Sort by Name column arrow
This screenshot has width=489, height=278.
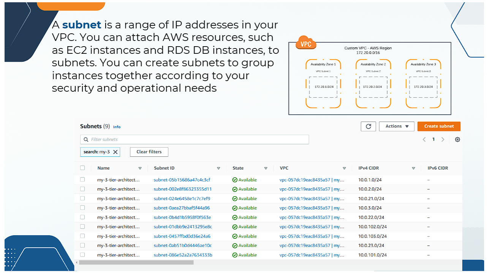pos(140,168)
